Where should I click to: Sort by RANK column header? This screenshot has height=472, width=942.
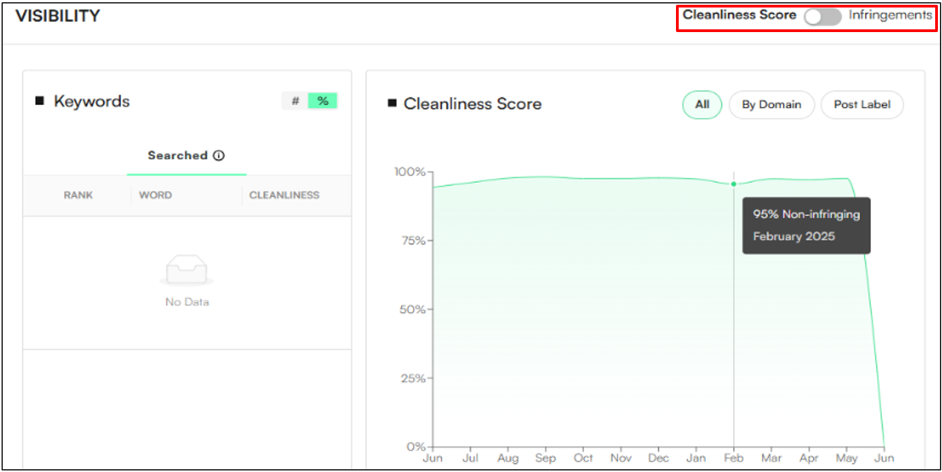78,195
